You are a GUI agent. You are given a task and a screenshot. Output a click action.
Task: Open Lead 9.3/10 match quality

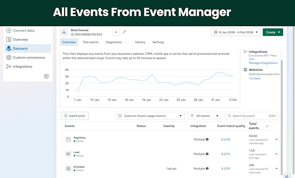(x=226, y=154)
